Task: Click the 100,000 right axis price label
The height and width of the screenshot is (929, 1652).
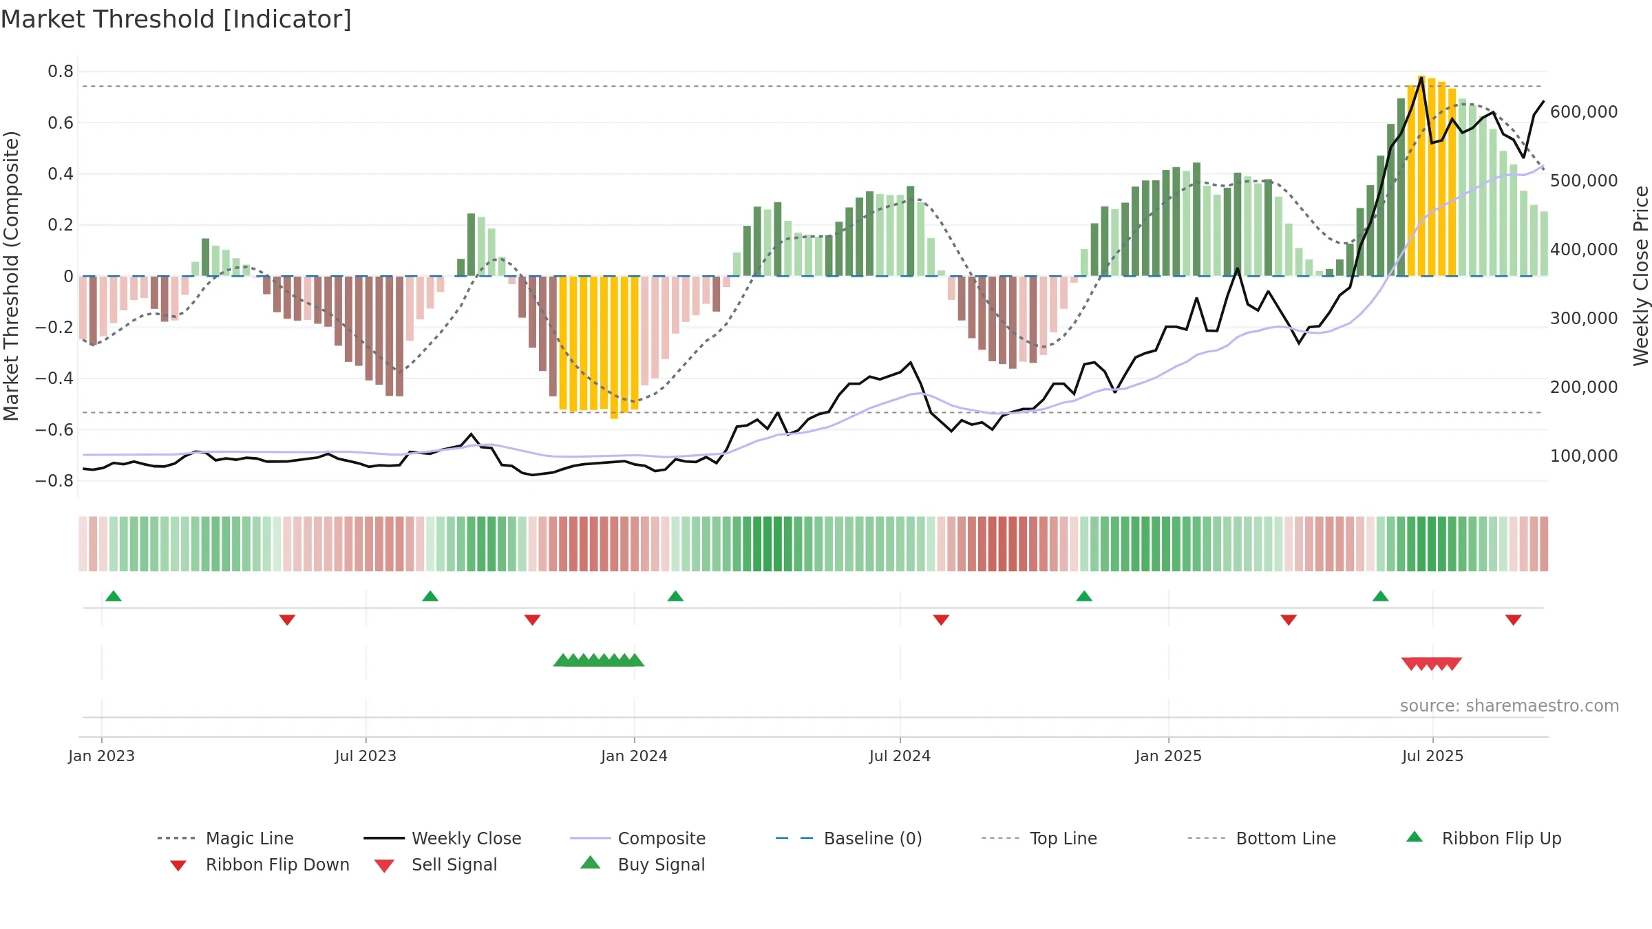Action: (1584, 456)
